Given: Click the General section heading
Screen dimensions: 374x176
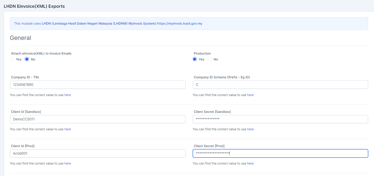Looking at the screenshot, I should tap(20, 38).
